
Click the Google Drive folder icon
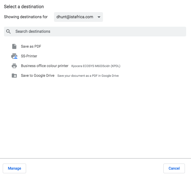tap(14, 76)
